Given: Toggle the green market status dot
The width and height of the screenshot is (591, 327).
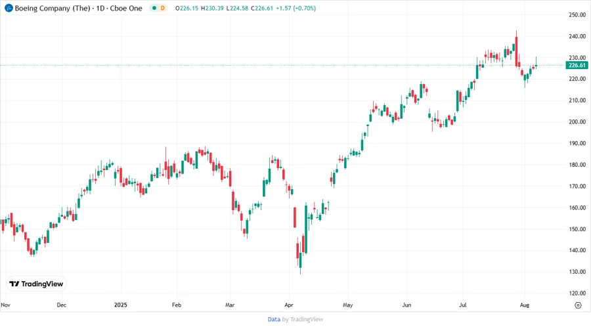Looking at the screenshot, I should click(x=154, y=8).
